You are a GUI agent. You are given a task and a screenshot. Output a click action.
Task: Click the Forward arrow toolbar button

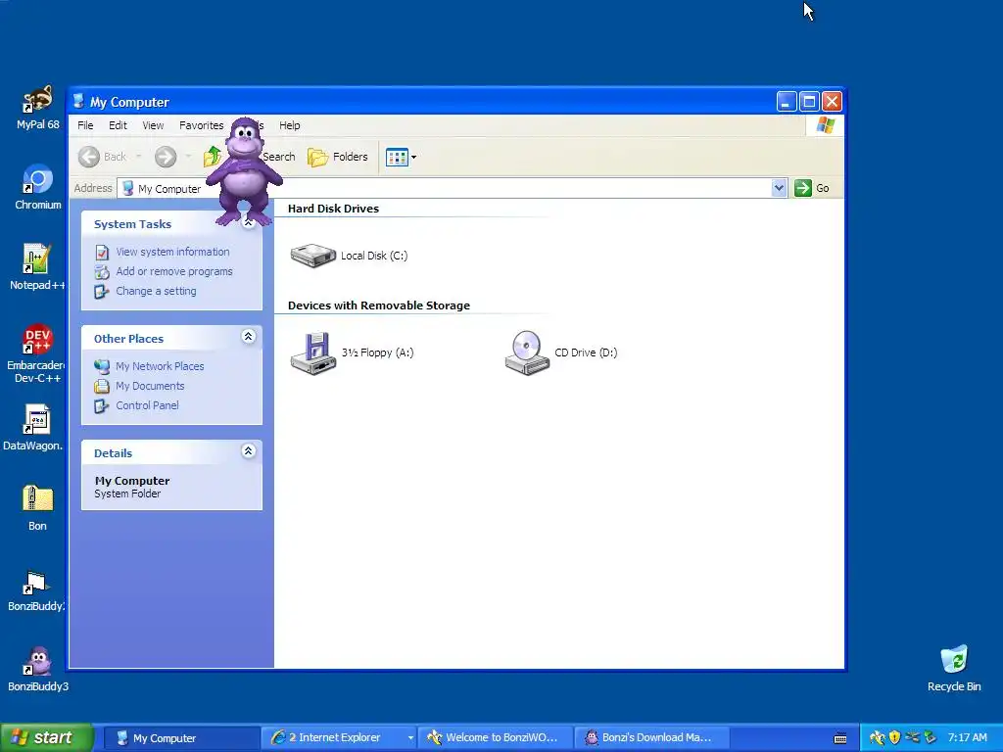point(166,157)
